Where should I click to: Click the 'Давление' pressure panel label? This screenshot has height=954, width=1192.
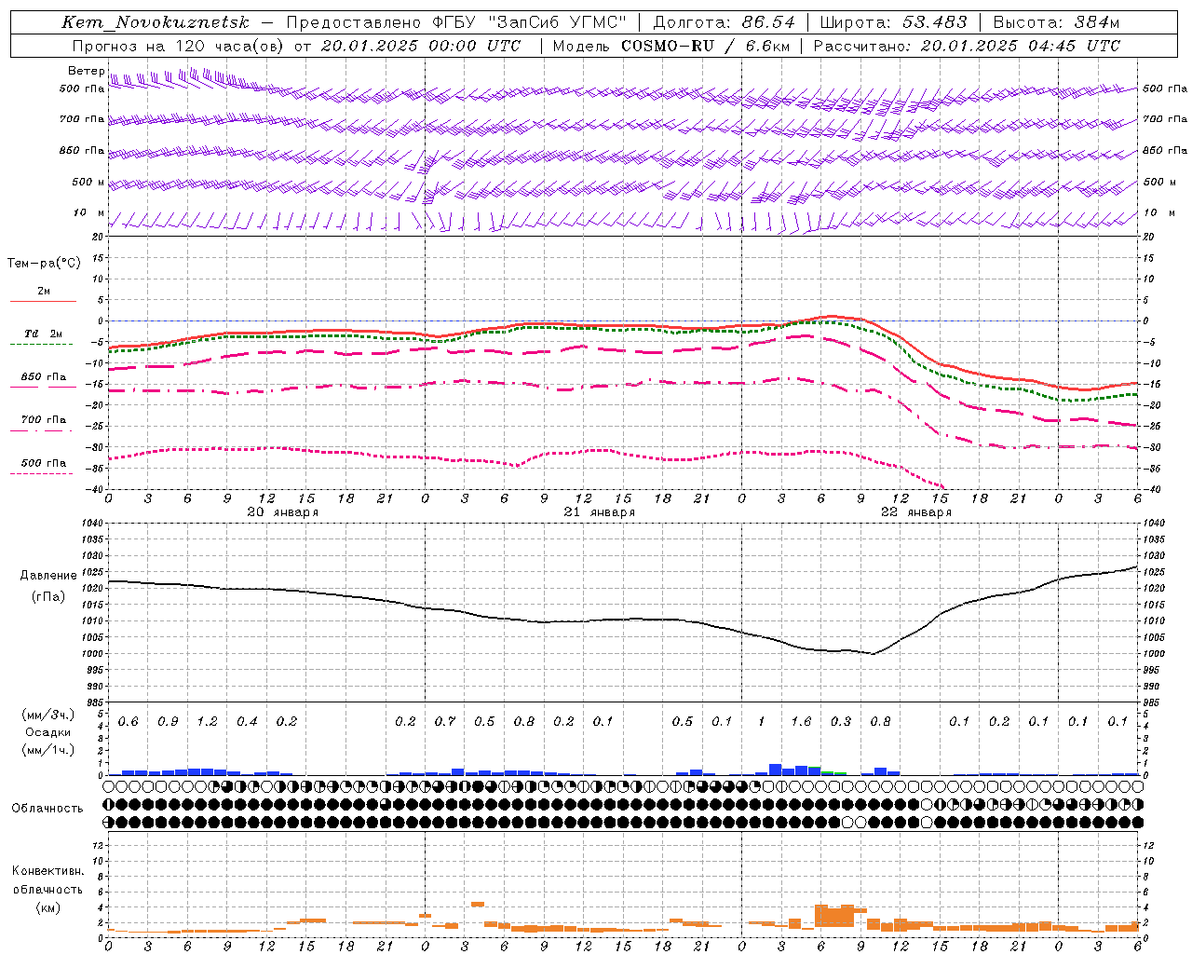pyautogui.click(x=48, y=576)
